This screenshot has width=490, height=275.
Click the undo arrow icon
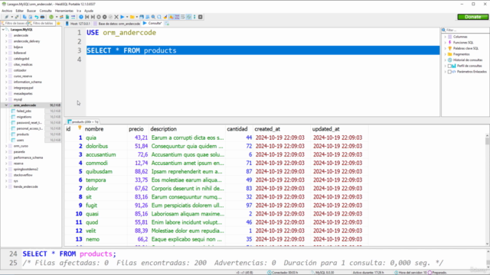click(x=36, y=17)
